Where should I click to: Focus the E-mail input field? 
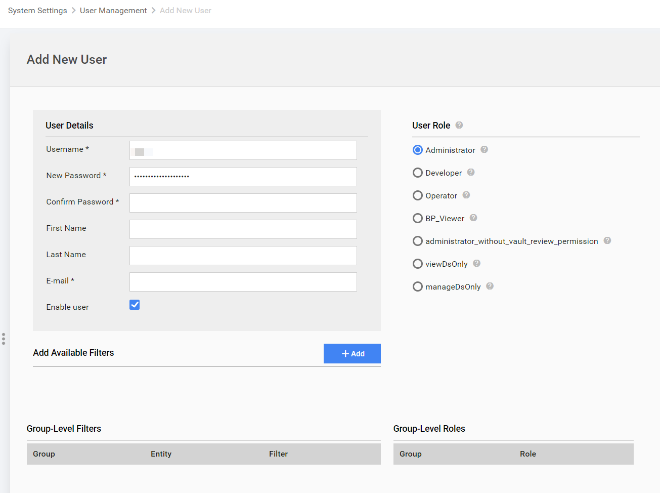click(x=243, y=282)
